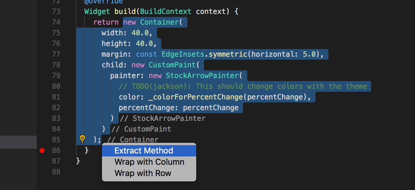Click line number 79 in the gutter

(x=56, y=76)
